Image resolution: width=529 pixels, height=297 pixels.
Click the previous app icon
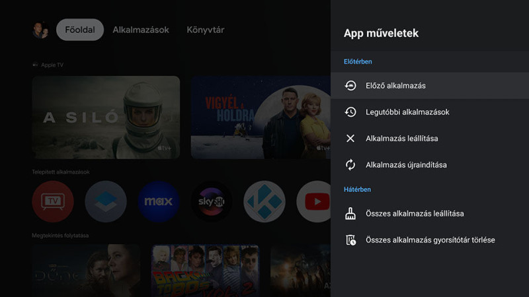pos(350,86)
